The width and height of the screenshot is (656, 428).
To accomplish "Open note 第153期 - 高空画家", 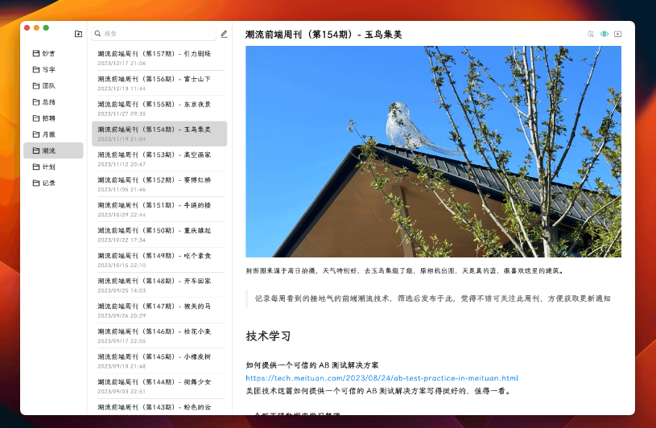I will pyautogui.click(x=159, y=158).
